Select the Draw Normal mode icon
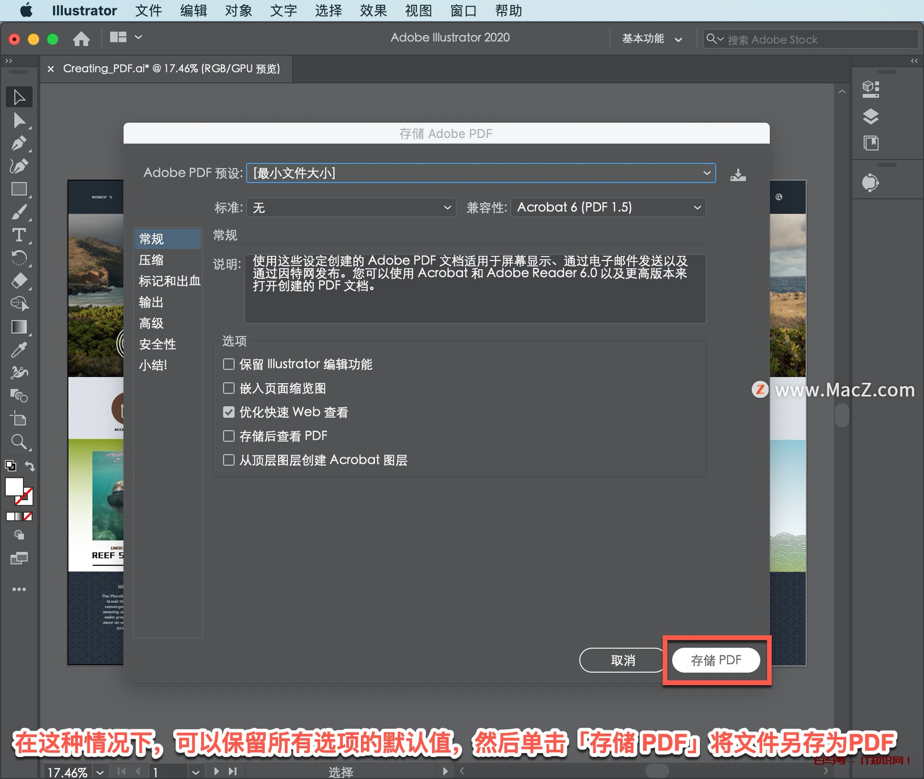Viewport: 924px width, 779px height. point(19,535)
